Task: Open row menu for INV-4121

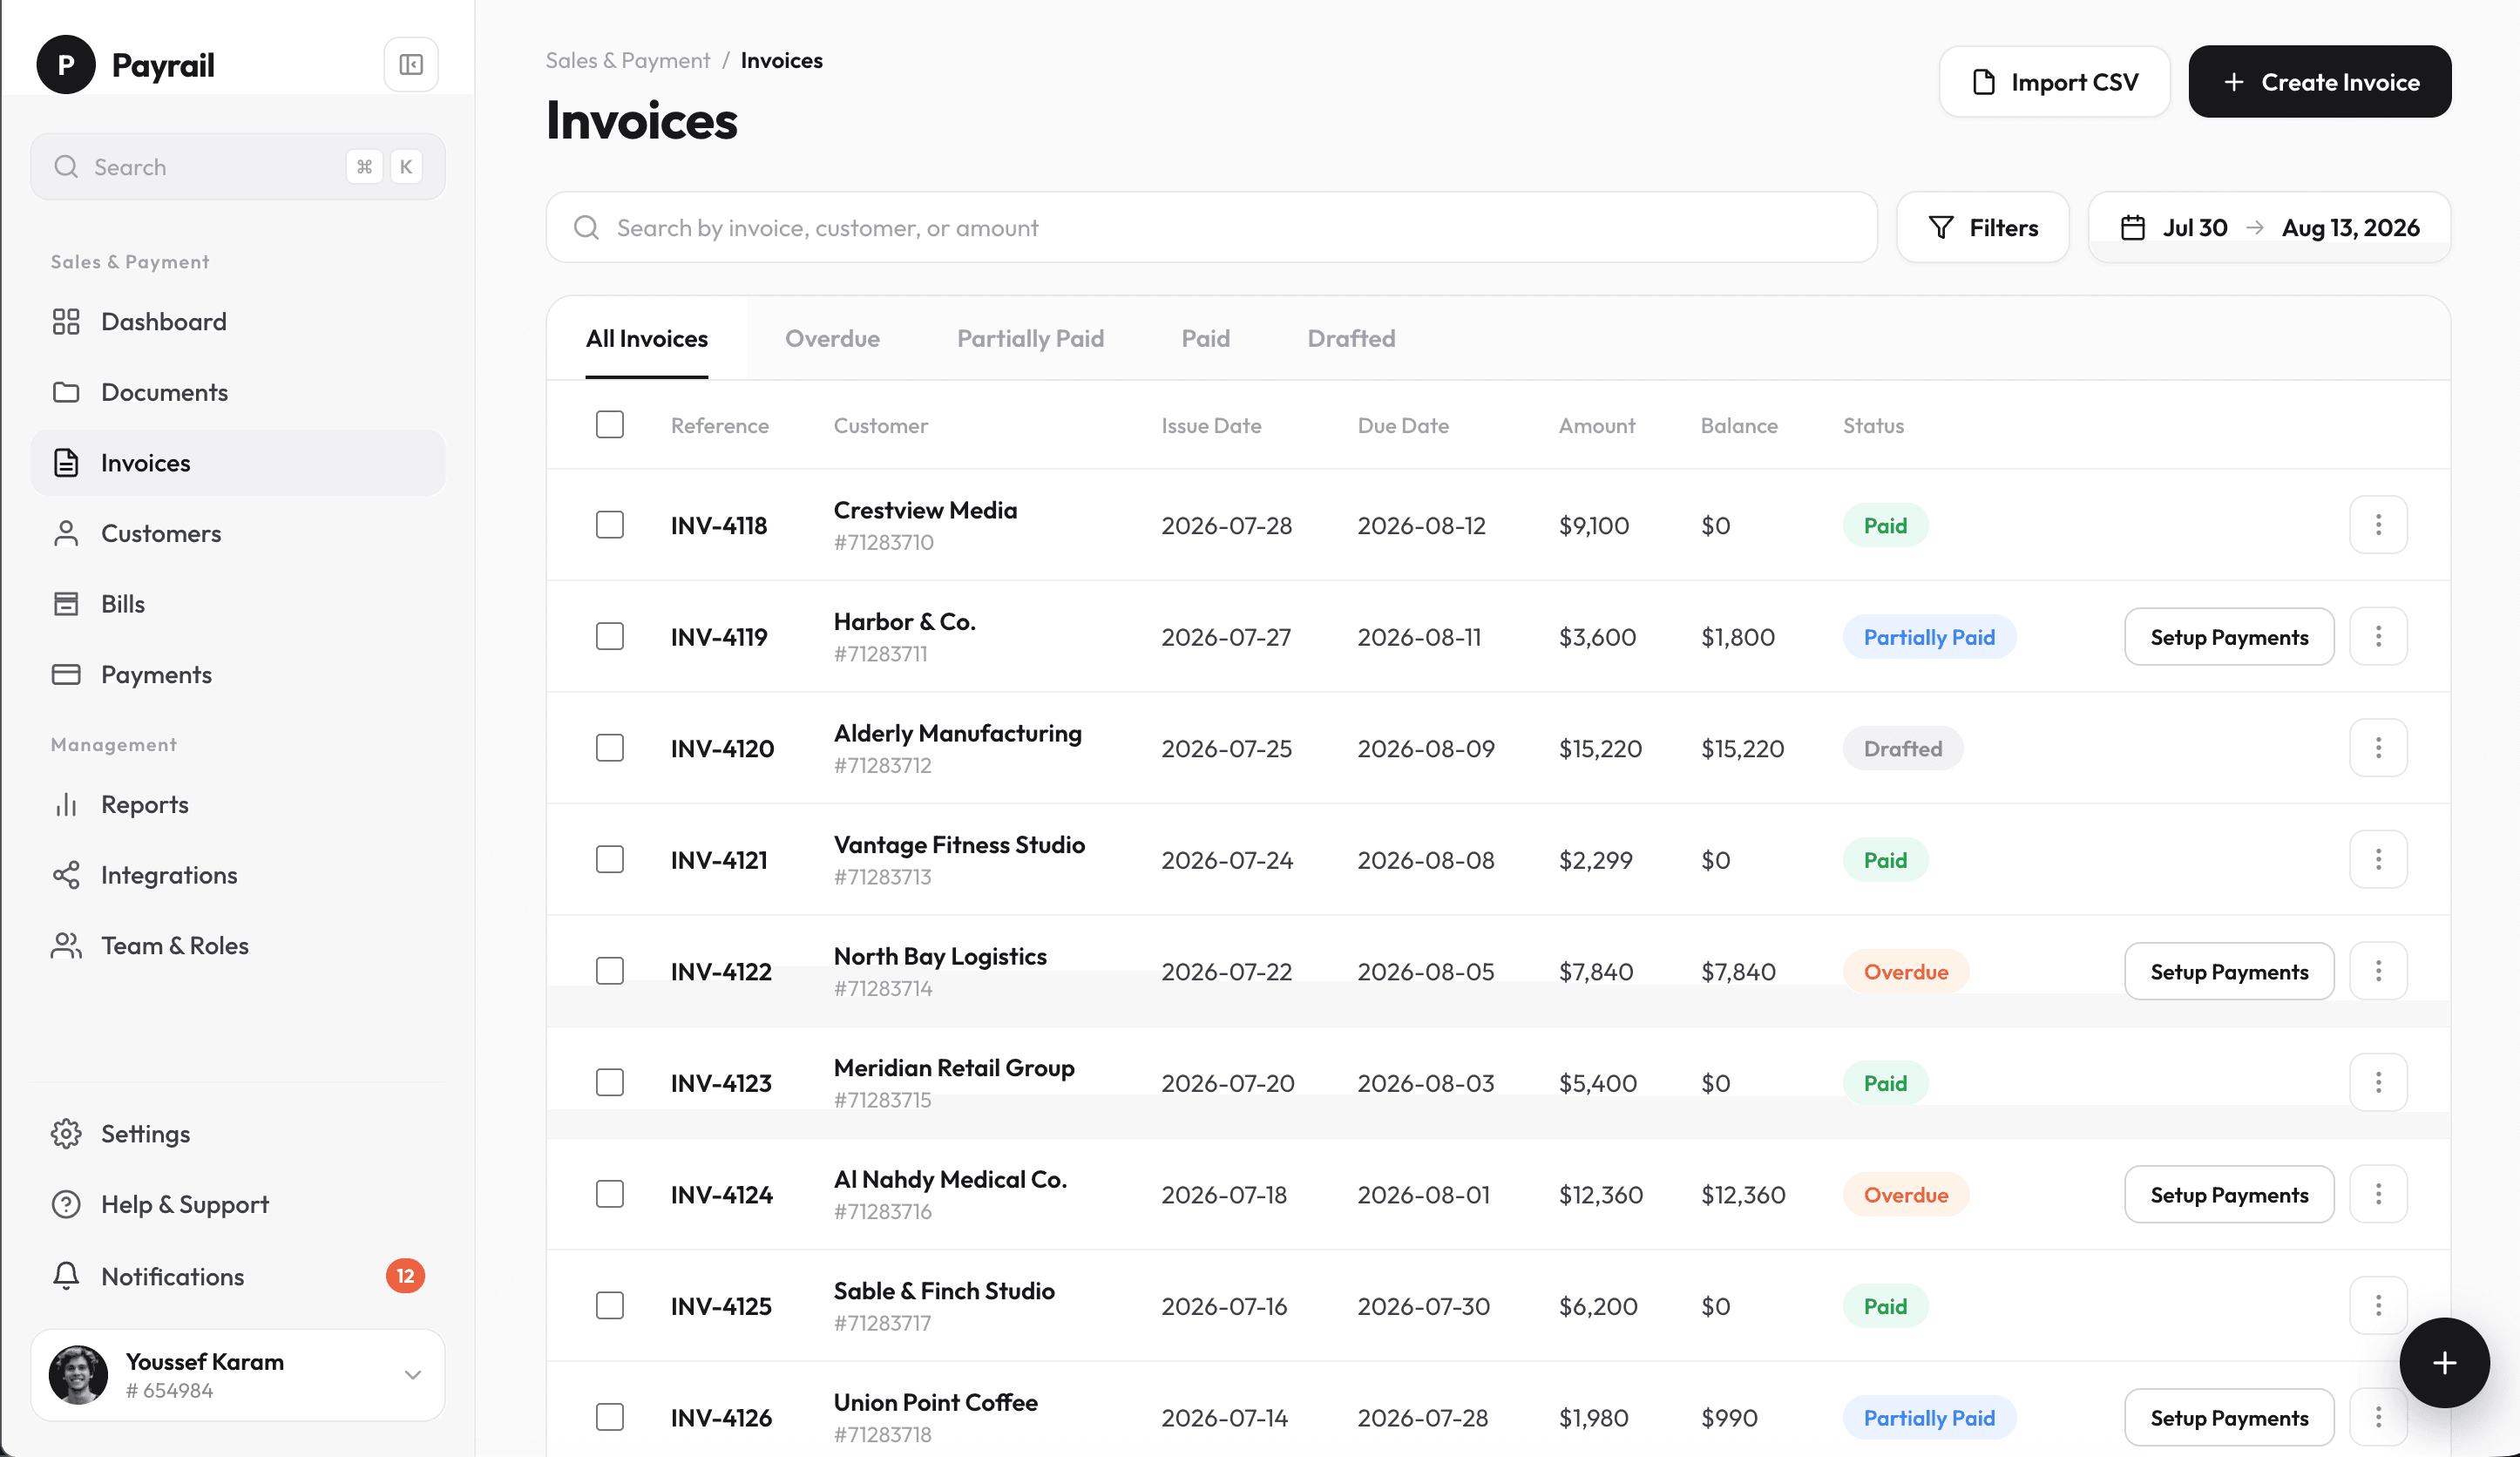Action: [x=2378, y=859]
